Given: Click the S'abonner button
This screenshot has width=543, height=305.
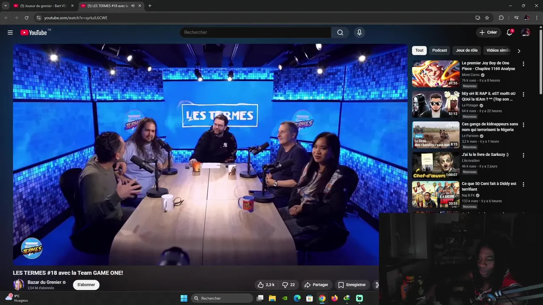Looking at the screenshot, I should coord(86,285).
